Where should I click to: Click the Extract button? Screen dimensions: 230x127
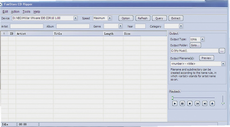point(176,18)
